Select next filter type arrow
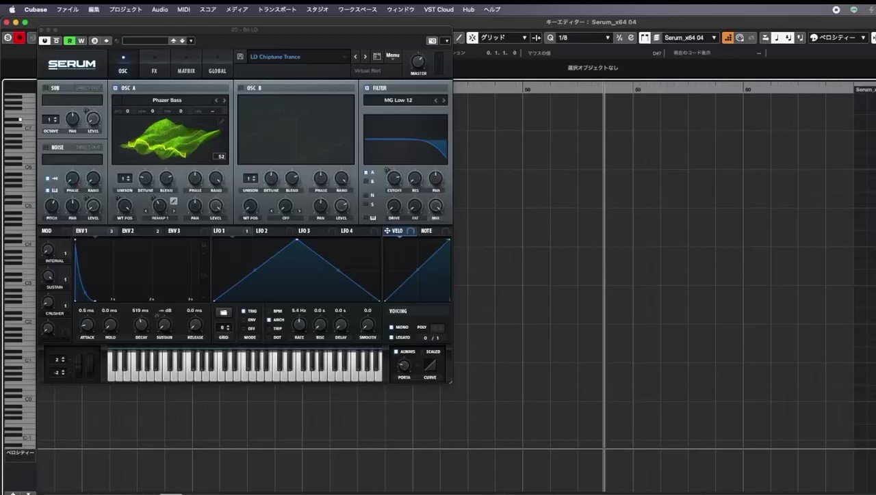 coord(443,101)
